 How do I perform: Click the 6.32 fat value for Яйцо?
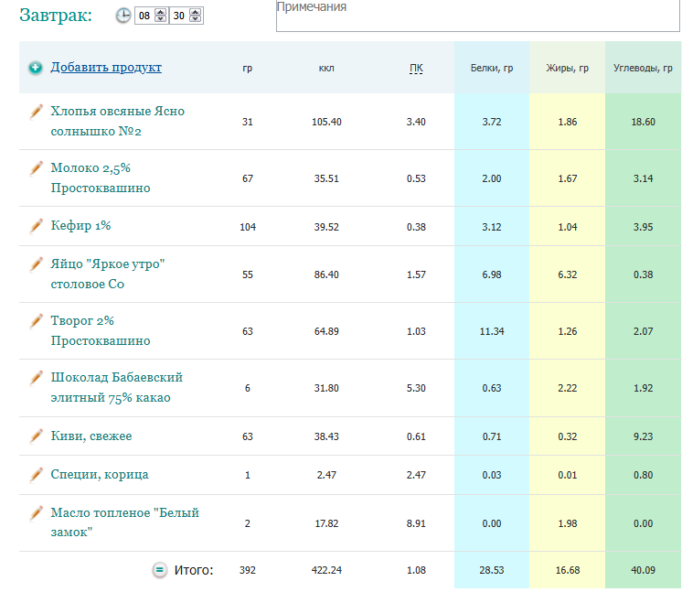tap(568, 274)
